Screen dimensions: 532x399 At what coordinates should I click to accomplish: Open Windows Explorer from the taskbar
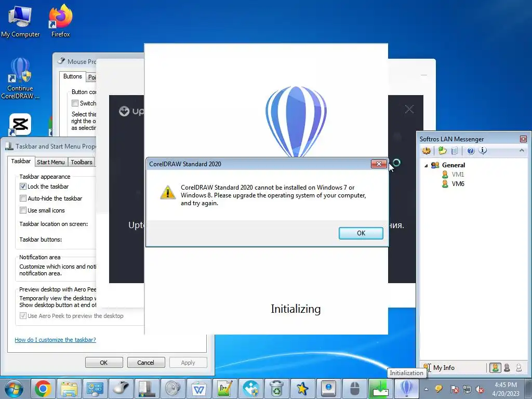point(69,389)
